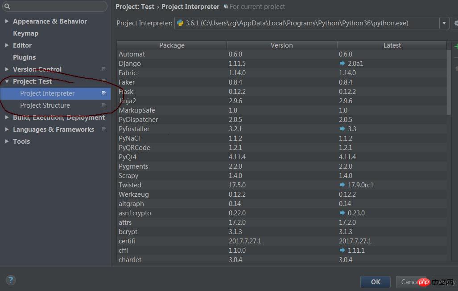Screen dimensions: 458x291
Task: Sort by the Latest column header
Action: pyautogui.click(x=392, y=45)
